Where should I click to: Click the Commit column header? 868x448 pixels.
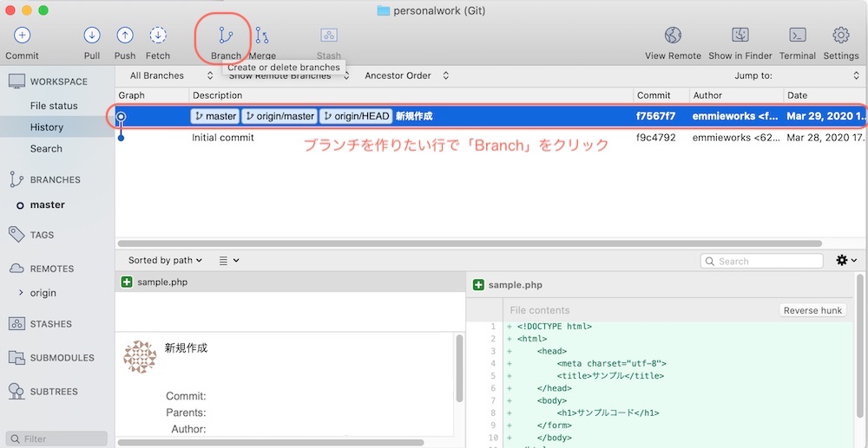point(661,95)
